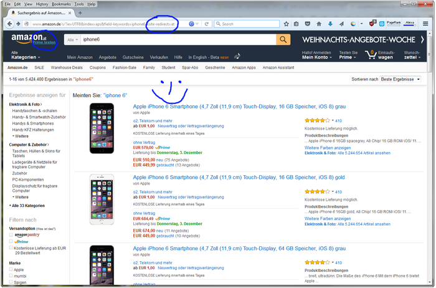Click the amazon.at logo

pos(29,39)
